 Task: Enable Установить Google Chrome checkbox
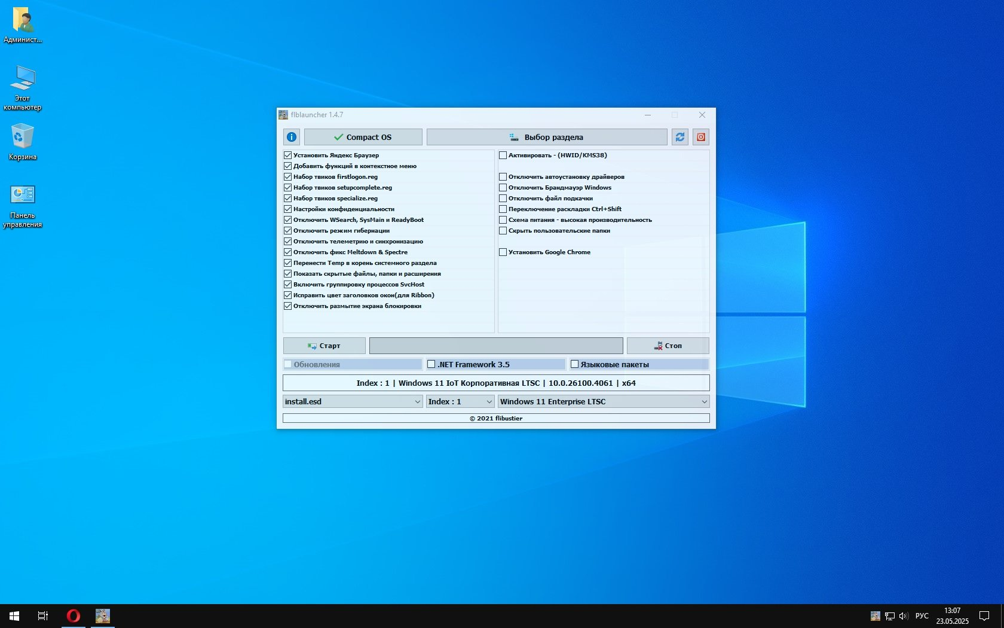[x=503, y=252]
